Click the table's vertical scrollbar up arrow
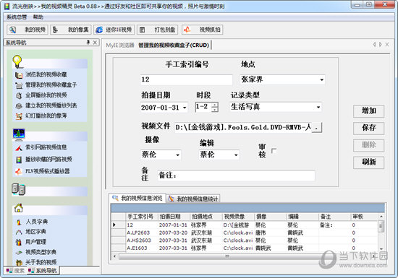The width and height of the screenshot is (398, 278). (x=381, y=217)
